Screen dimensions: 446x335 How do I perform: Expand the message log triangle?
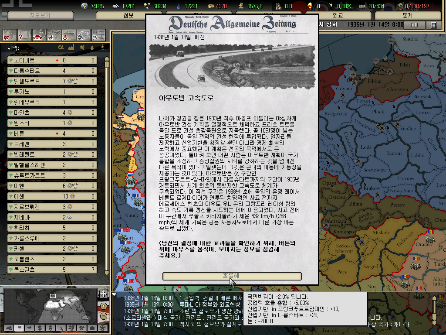(x=115, y=294)
